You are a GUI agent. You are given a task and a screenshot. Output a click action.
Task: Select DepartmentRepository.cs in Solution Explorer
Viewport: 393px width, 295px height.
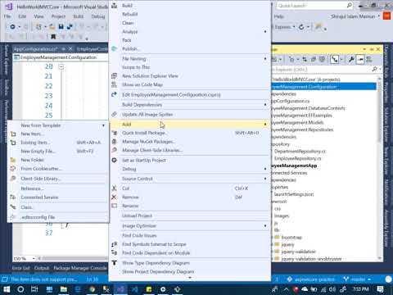click(300, 152)
